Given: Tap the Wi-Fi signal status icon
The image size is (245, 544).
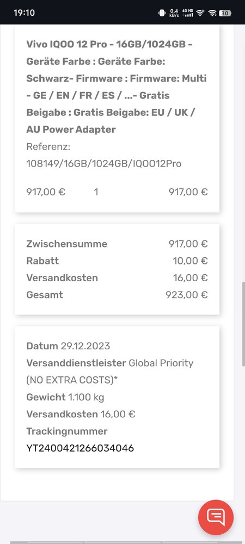Looking at the screenshot, I should (212, 13).
